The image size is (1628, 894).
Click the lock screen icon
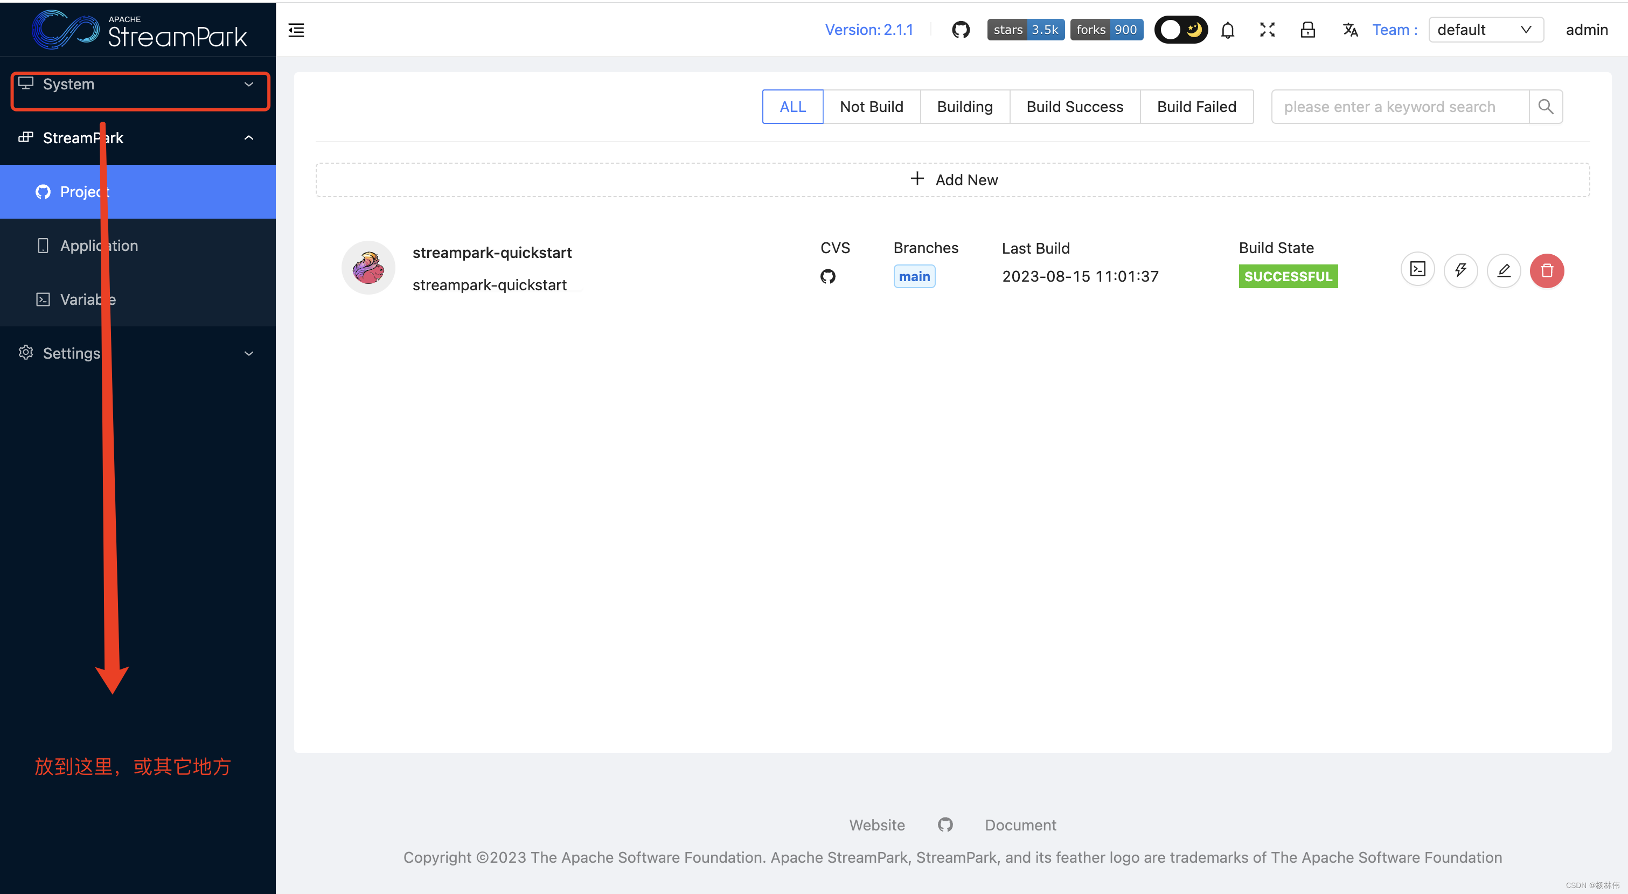click(x=1307, y=30)
